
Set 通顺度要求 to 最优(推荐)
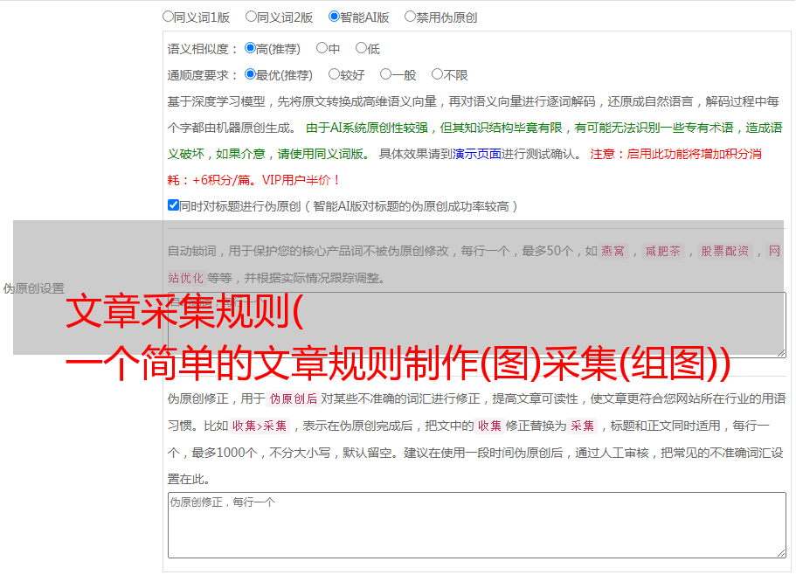[250, 74]
